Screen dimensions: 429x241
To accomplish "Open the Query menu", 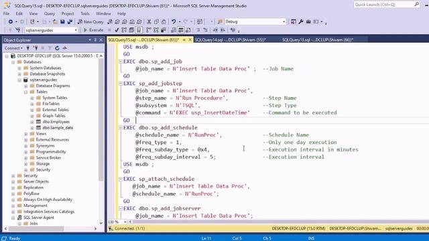I will click(x=49, y=13).
